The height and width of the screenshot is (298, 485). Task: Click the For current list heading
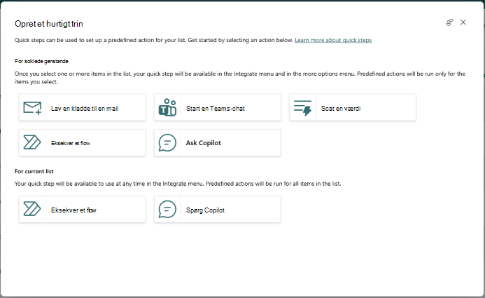tap(34, 171)
